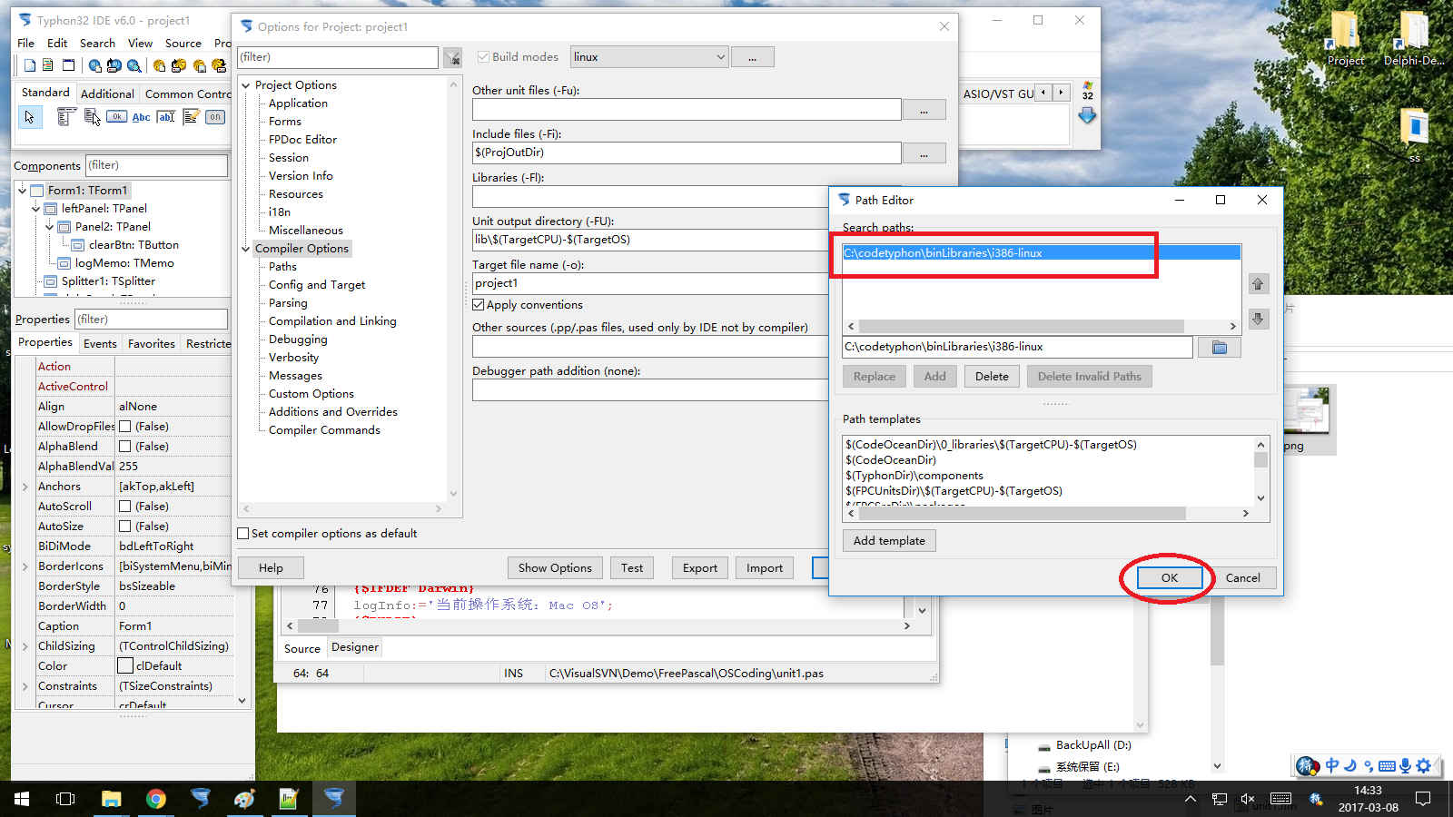Toggle the AutoSize property checkbox
Image resolution: width=1453 pixels, height=817 pixels.
tap(125, 527)
